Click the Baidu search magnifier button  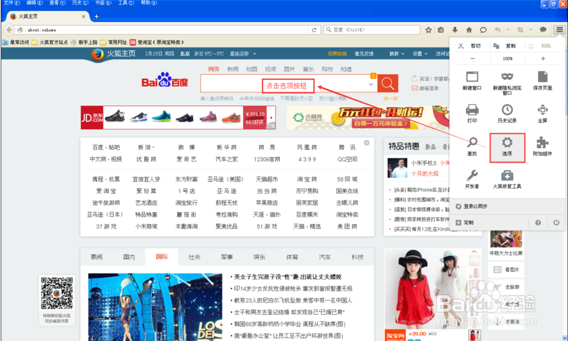click(388, 83)
